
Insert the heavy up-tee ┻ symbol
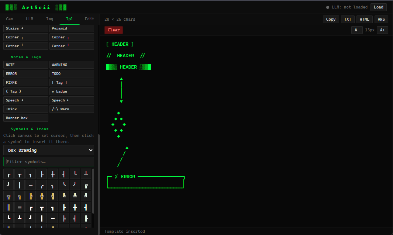tap(20, 218)
